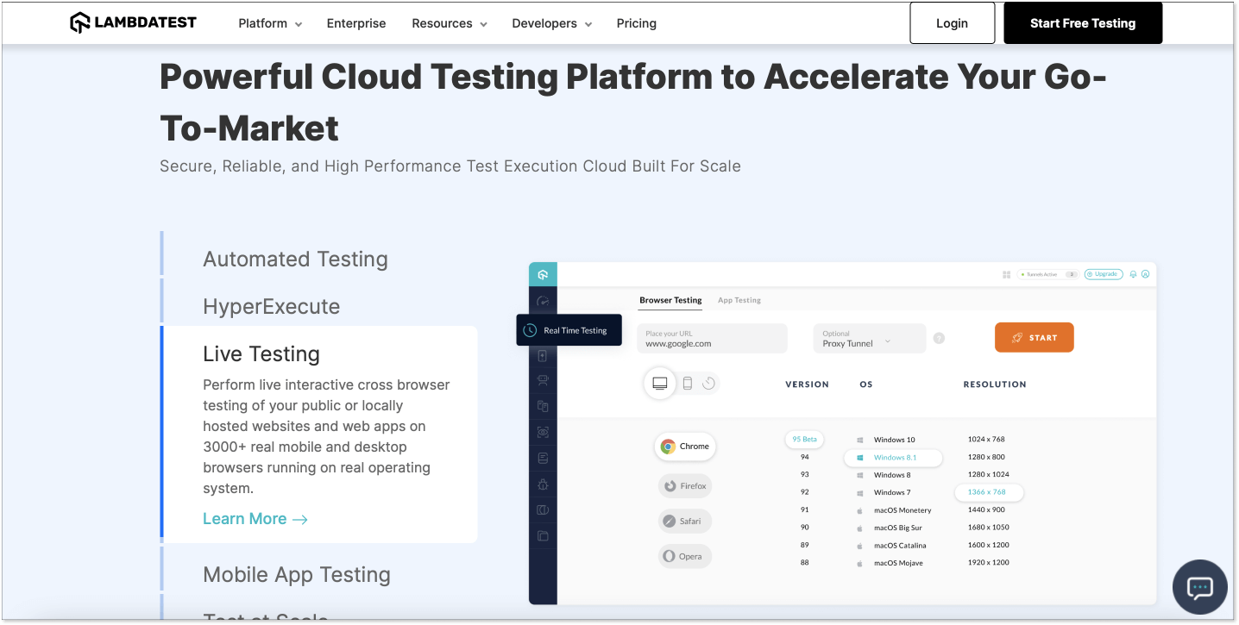Choose the Chrome browser
The width and height of the screenshot is (1239, 625).
tap(685, 447)
